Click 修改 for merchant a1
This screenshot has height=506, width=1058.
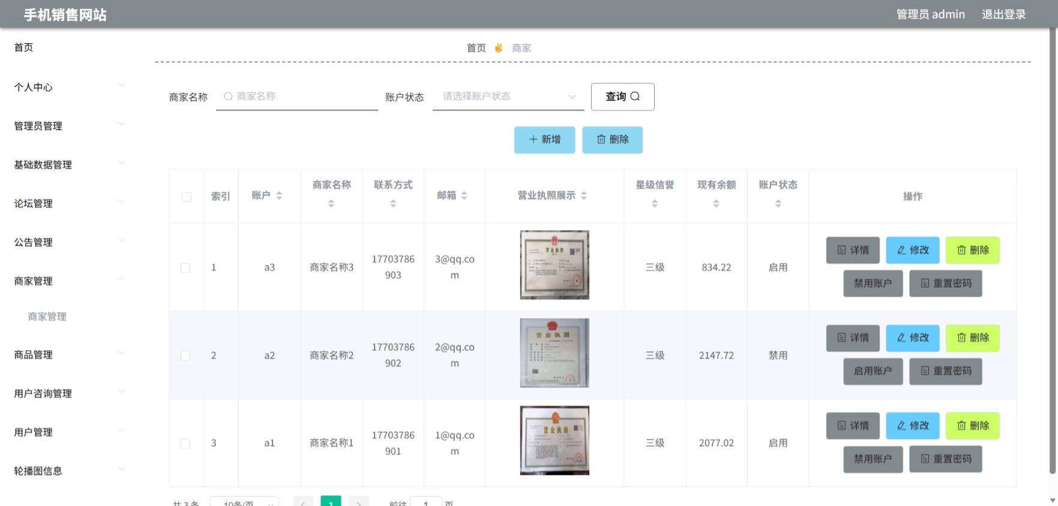click(913, 426)
